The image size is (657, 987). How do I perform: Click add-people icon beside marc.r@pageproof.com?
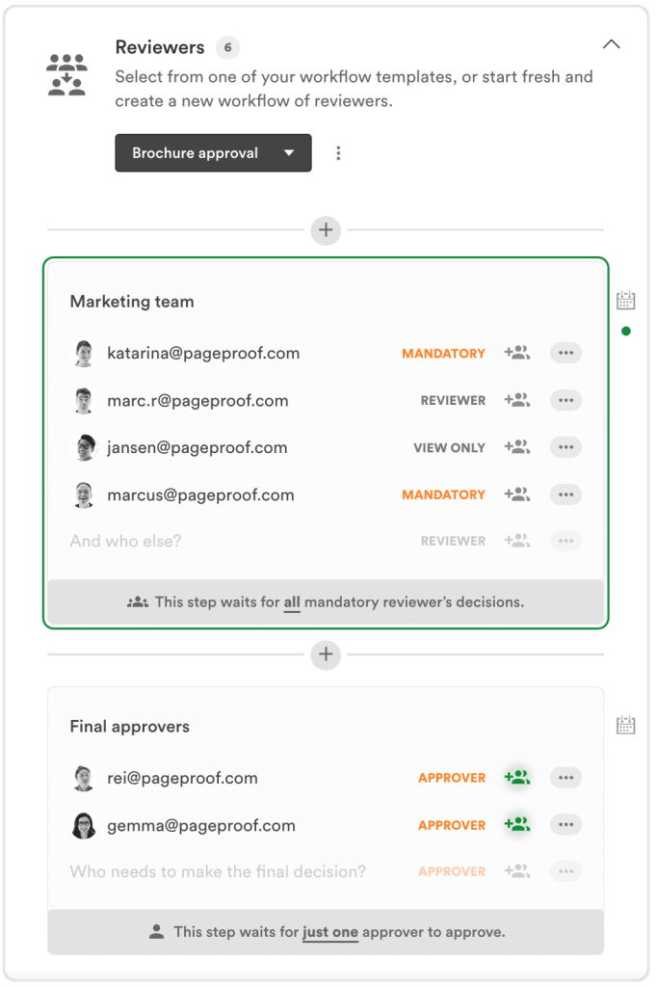tap(517, 400)
